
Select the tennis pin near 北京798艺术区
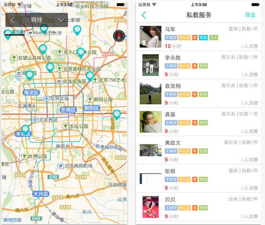[x=90, y=76]
